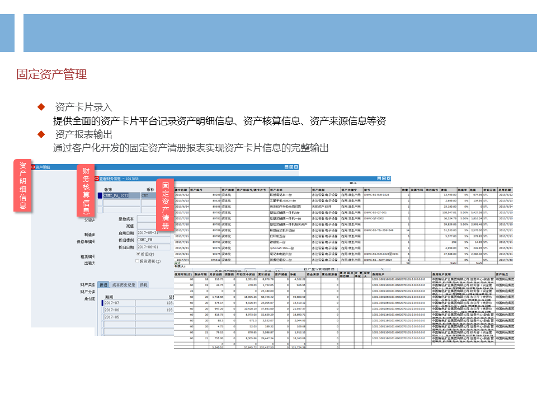This screenshot has height=403, width=537.
Task: Open the 成本历史记录 tab
Action: pos(123,285)
